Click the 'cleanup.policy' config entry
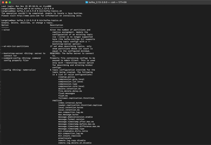This screenshot has height=145, width=211. tap(66, 77)
